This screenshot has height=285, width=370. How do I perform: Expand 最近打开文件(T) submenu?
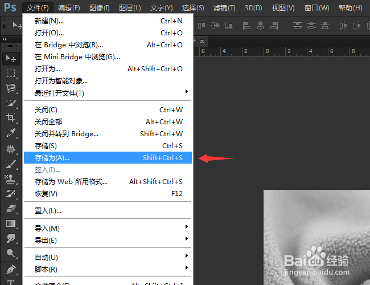[108, 93]
